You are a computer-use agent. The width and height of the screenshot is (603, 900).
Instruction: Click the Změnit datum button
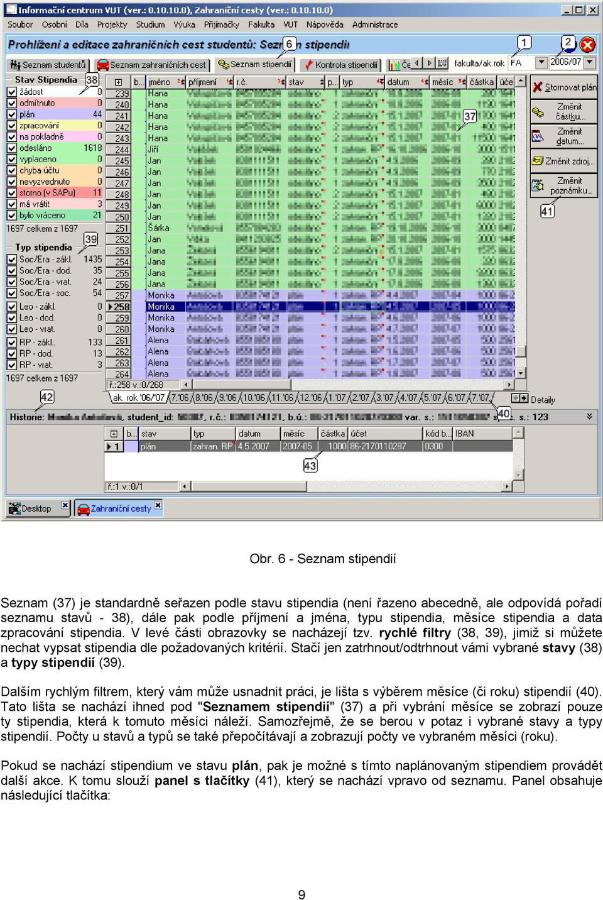563,136
